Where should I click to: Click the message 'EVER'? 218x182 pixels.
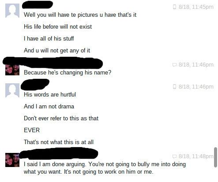click(x=32, y=130)
